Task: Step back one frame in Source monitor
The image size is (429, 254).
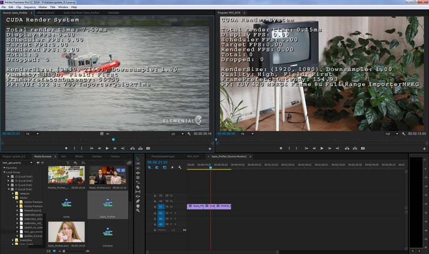Action: pos(99,148)
